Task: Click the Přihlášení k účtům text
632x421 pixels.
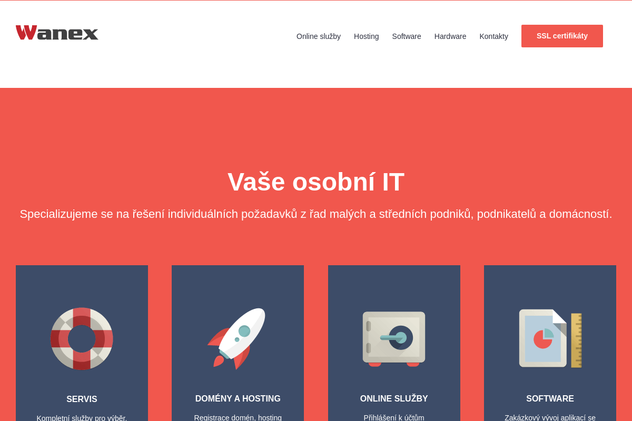Action: (394, 417)
